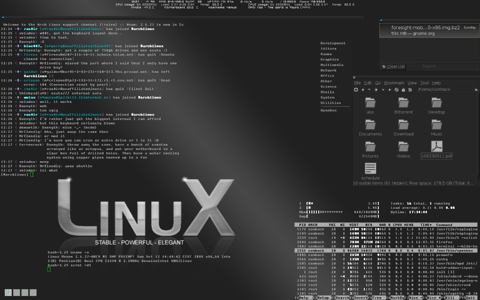Viewport: 480px width, 300px height.
Task: Select the schedule text file
Action: point(370,171)
